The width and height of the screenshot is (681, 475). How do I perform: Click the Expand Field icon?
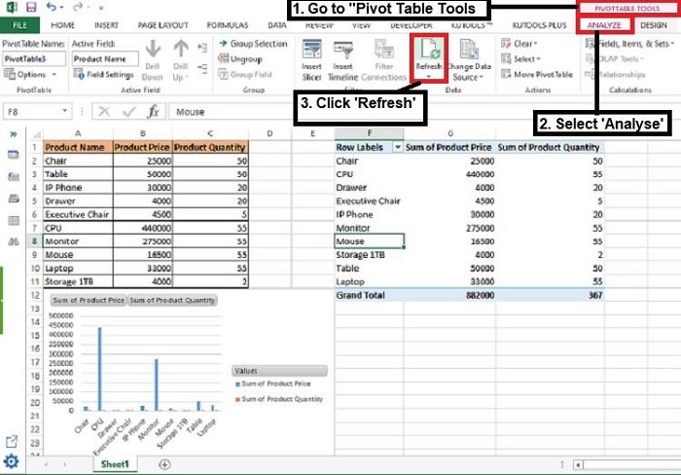[202, 48]
